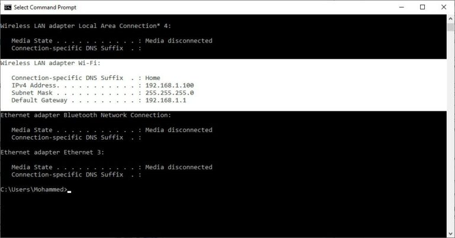Click the empty scrollbar track below the thumb
The height and width of the screenshot is (238, 455).
[x=451, y=130]
